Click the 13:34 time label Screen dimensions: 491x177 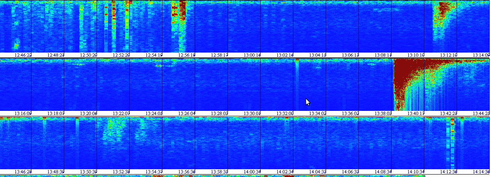click(318, 113)
